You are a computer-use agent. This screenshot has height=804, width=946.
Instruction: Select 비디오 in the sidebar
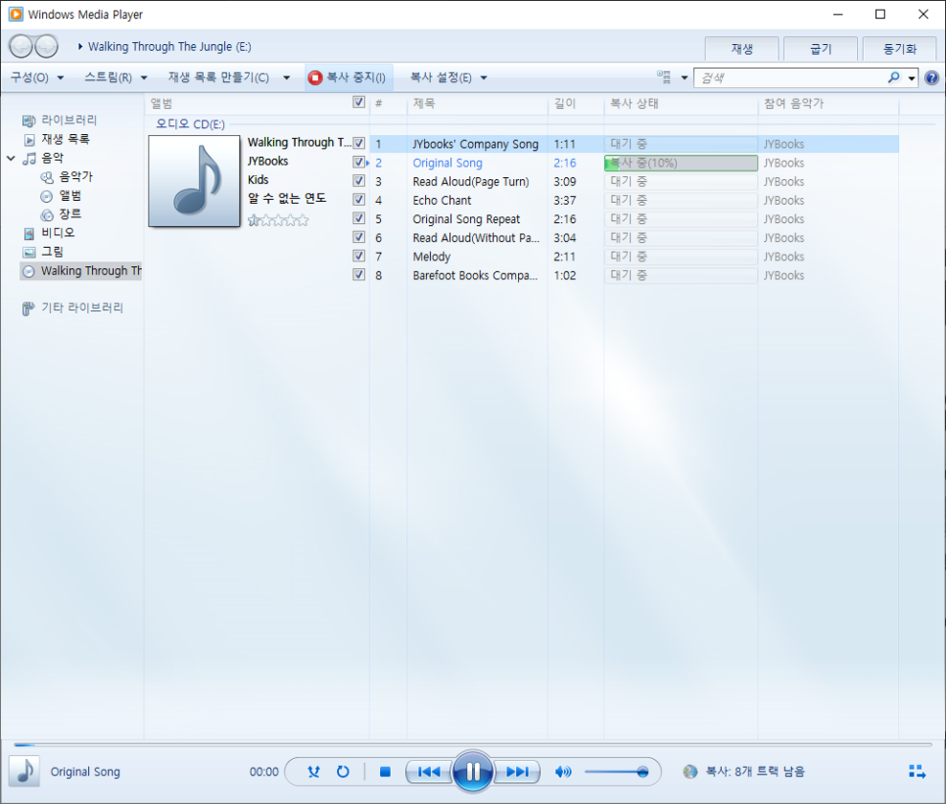[58, 233]
